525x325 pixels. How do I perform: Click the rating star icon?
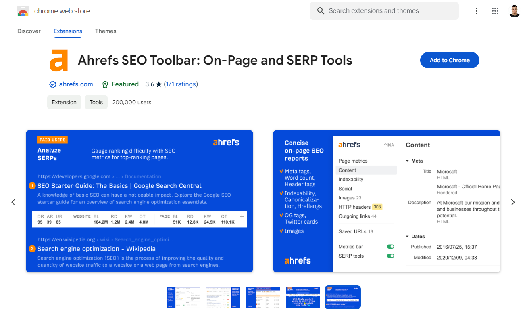coord(159,84)
